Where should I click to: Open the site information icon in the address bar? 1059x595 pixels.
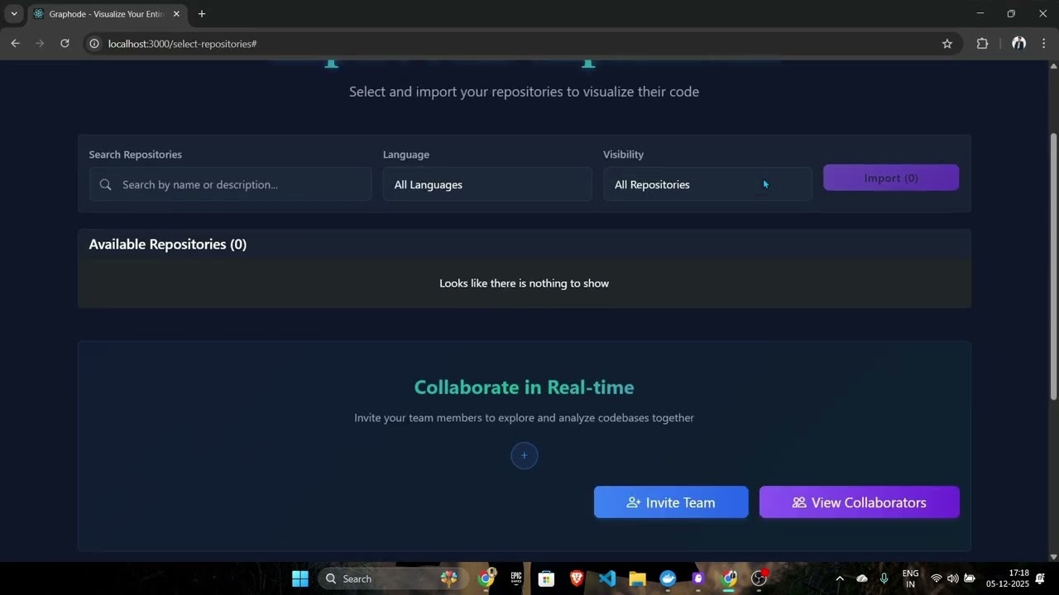[x=94, y=44]
